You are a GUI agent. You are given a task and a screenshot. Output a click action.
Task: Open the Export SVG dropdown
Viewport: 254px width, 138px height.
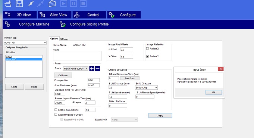(x=124, y=119)
